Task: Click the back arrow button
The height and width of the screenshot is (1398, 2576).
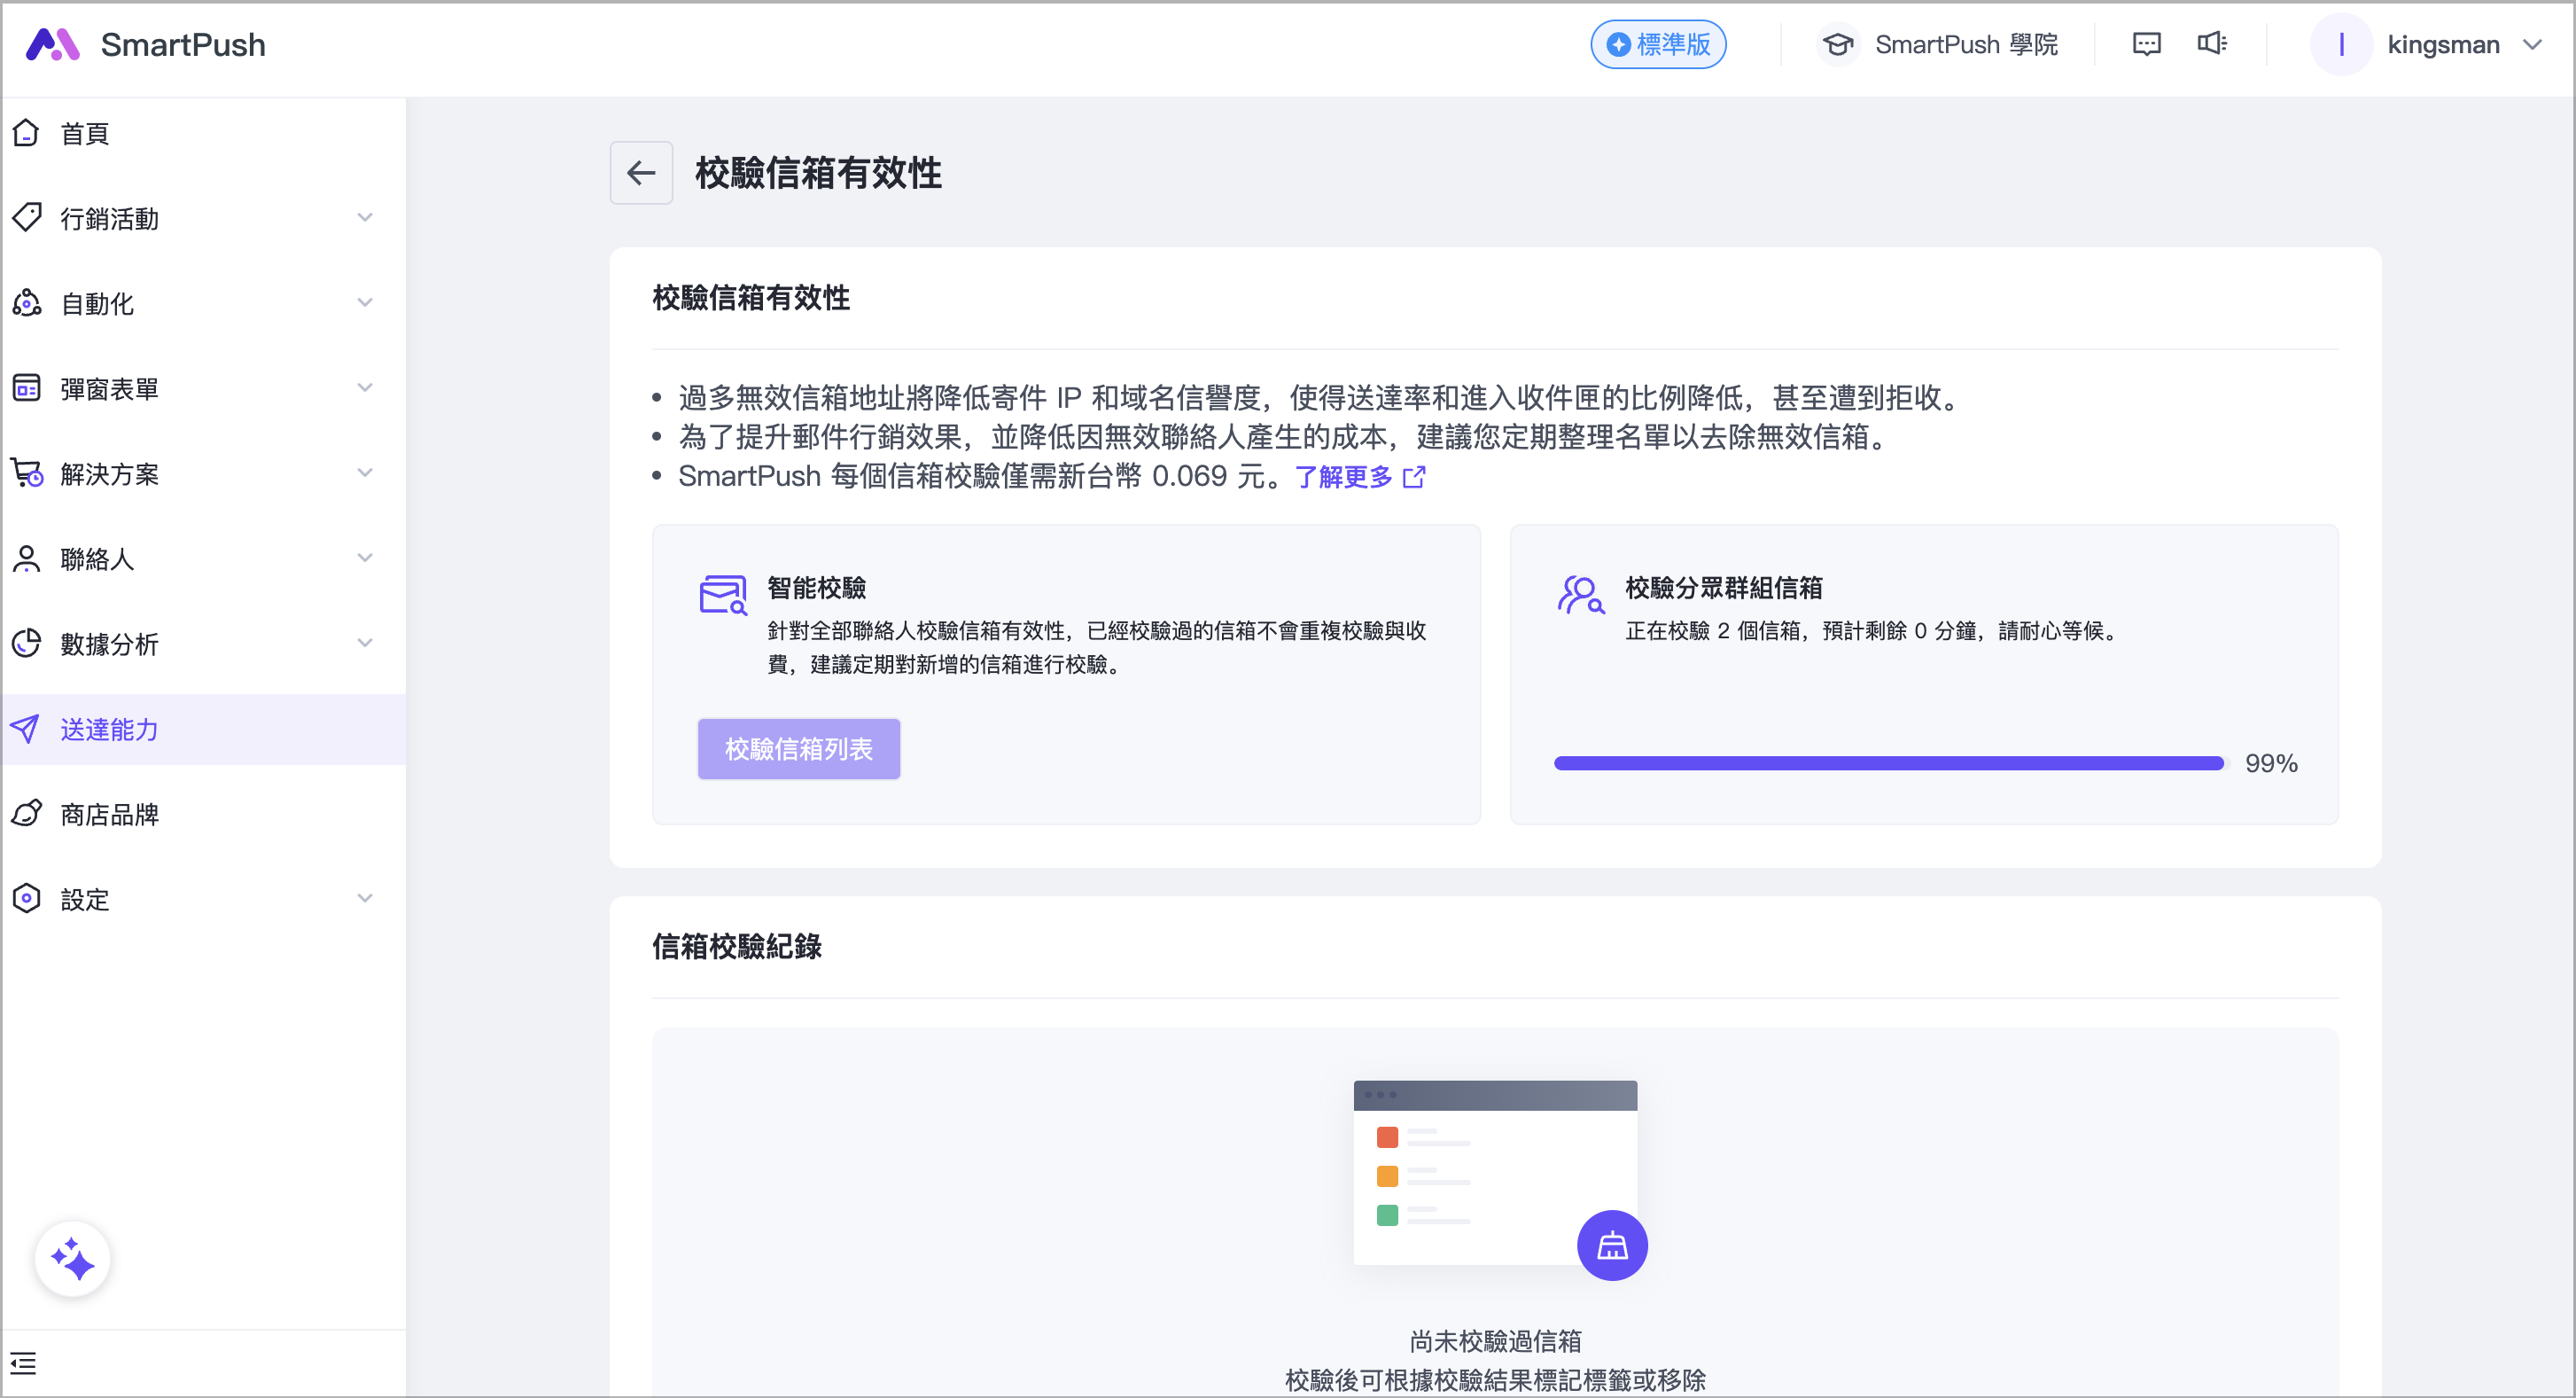Action: point(641,173)
